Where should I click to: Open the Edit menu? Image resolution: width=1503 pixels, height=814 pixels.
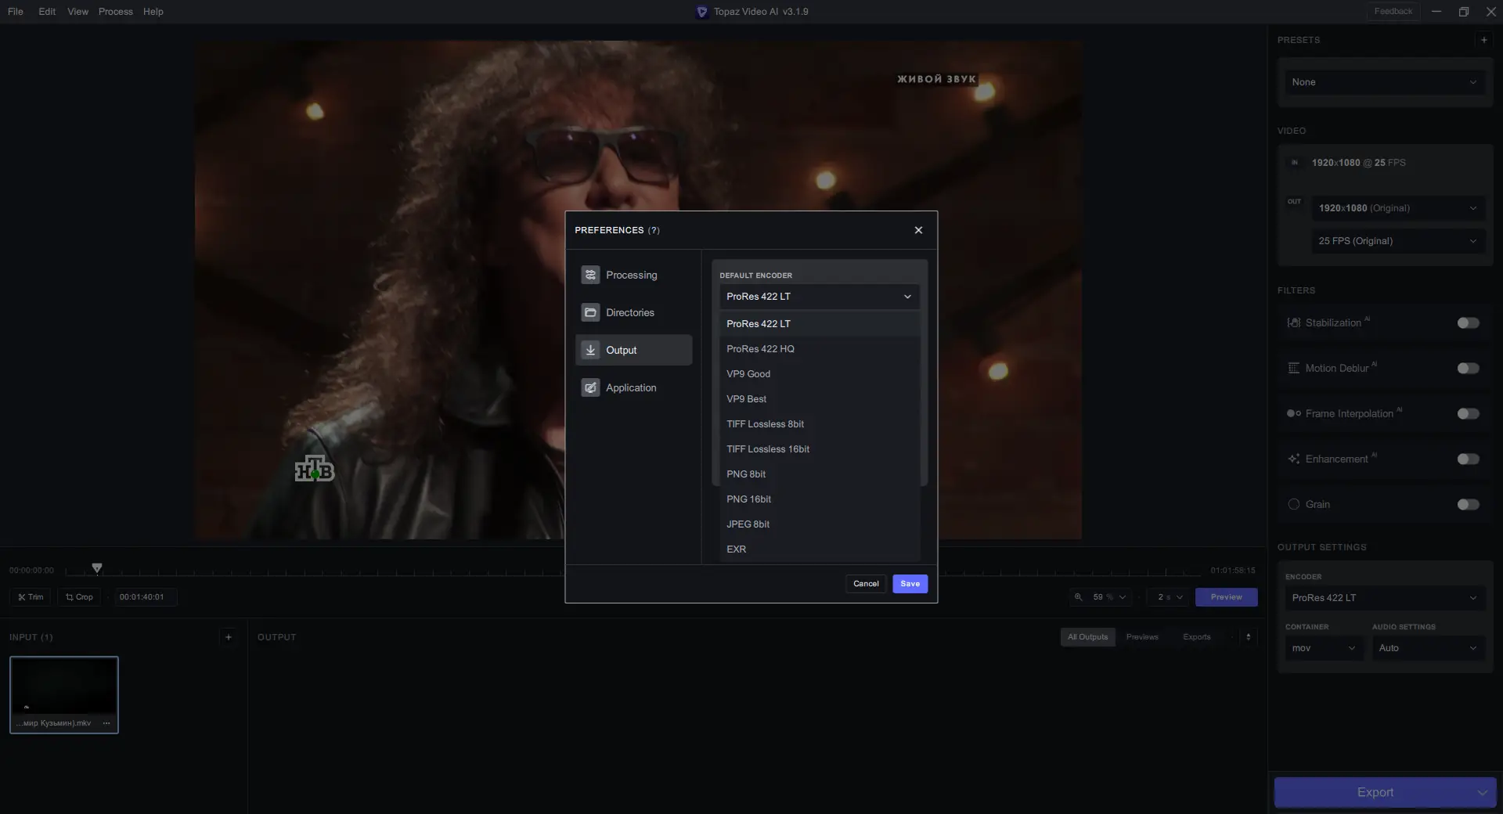47,12
